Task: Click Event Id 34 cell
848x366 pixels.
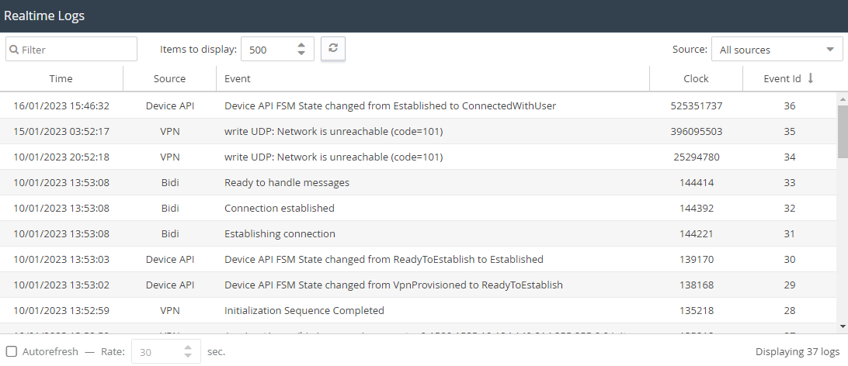Action: [x=790, y=157]
